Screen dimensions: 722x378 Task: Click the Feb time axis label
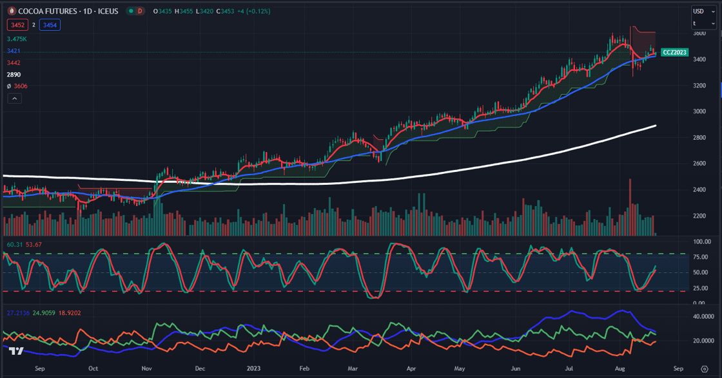[x=304, y=368]
